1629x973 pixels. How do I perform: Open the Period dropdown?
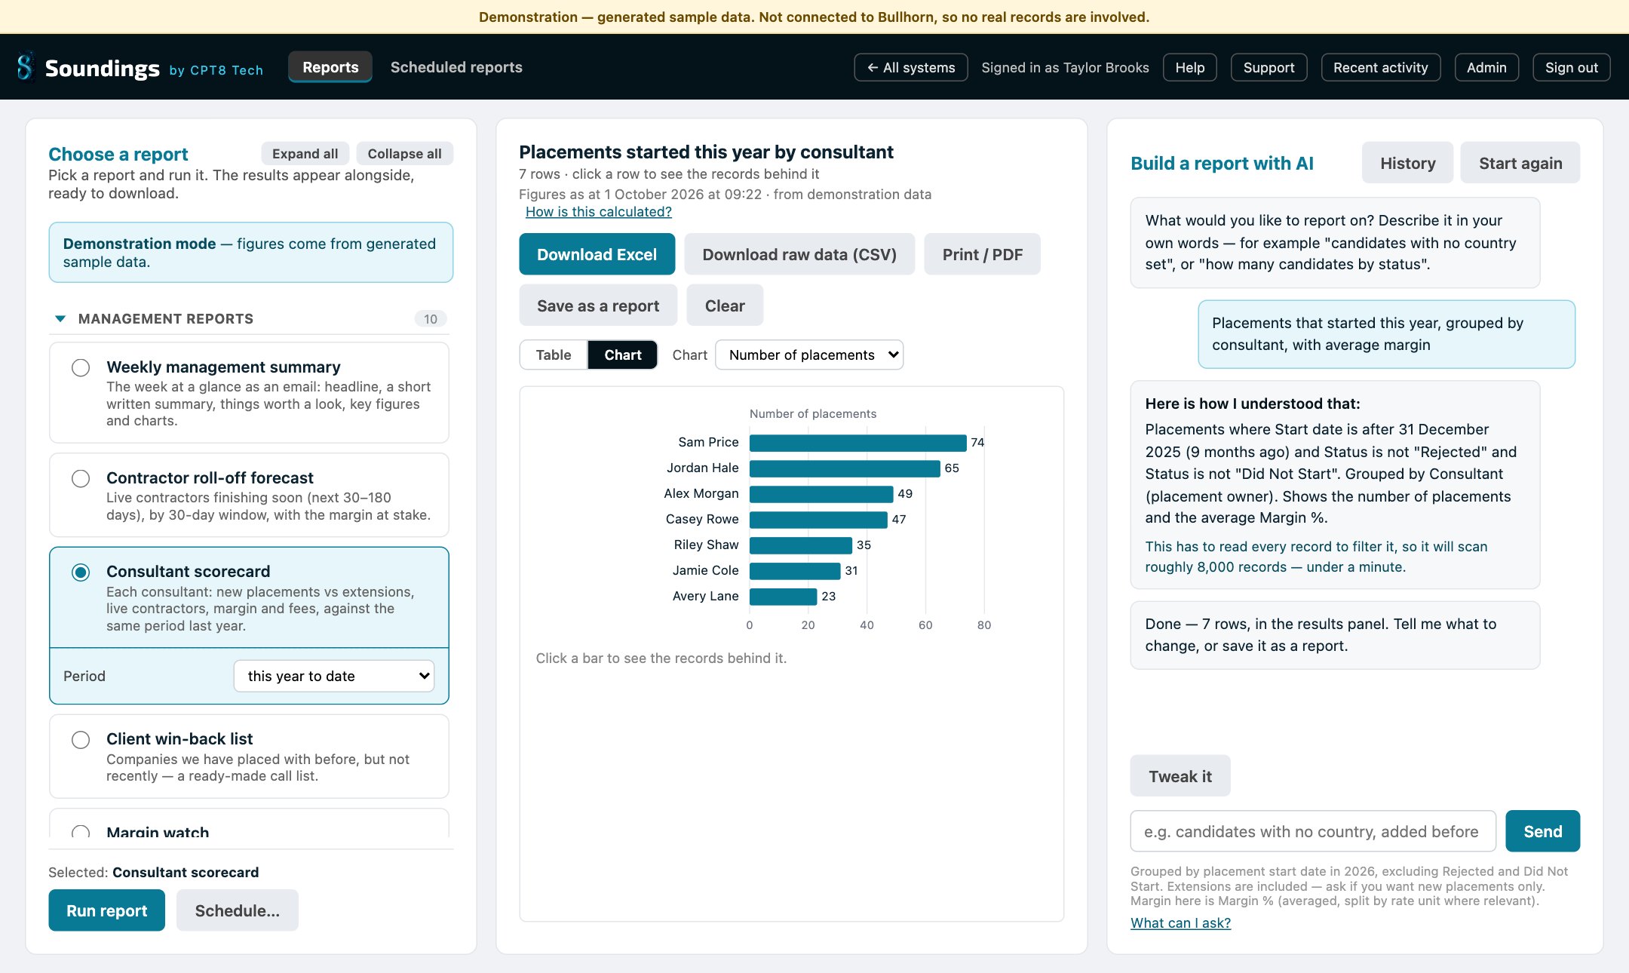point(334,676)
